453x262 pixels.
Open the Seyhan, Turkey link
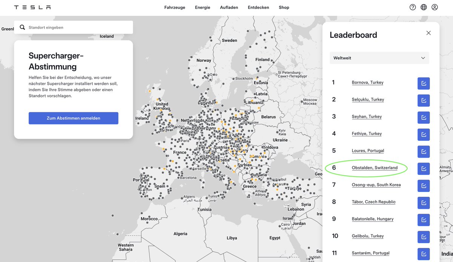(x=367, y=116)
